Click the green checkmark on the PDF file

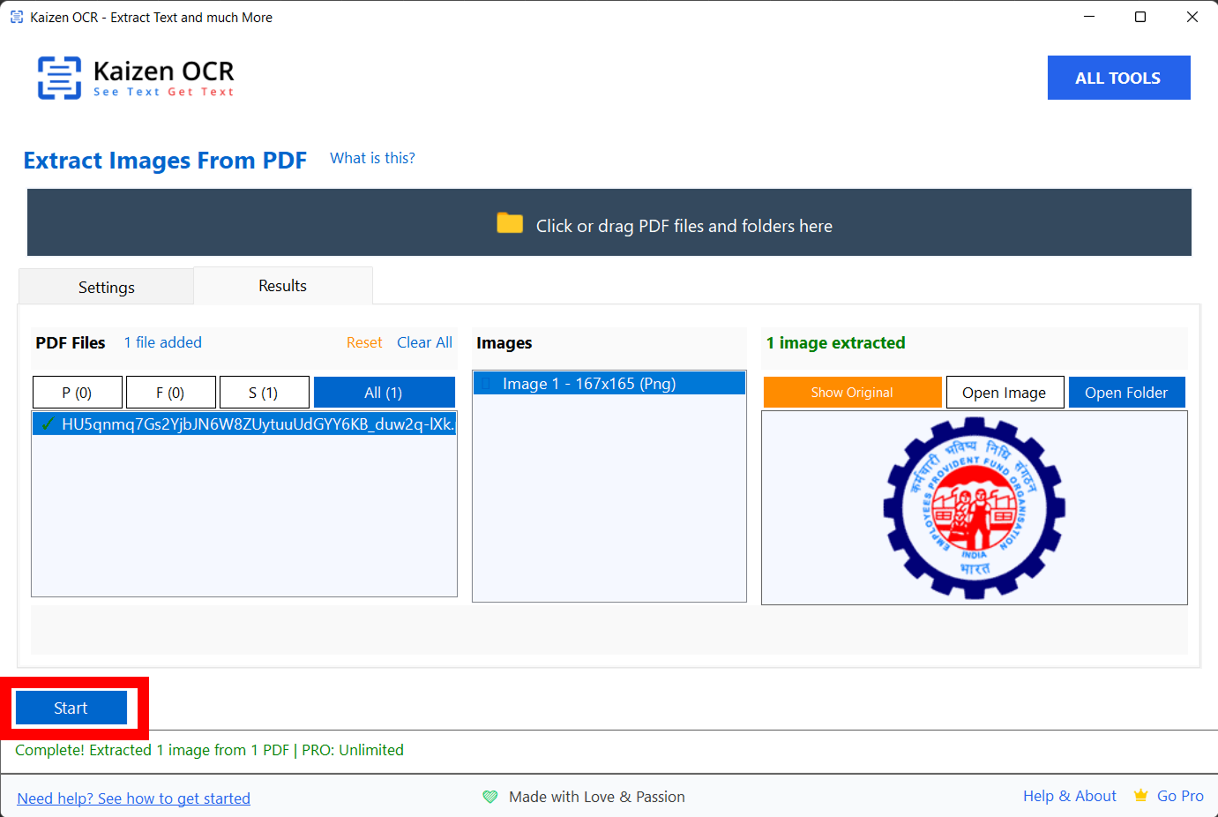click(48, 424)
